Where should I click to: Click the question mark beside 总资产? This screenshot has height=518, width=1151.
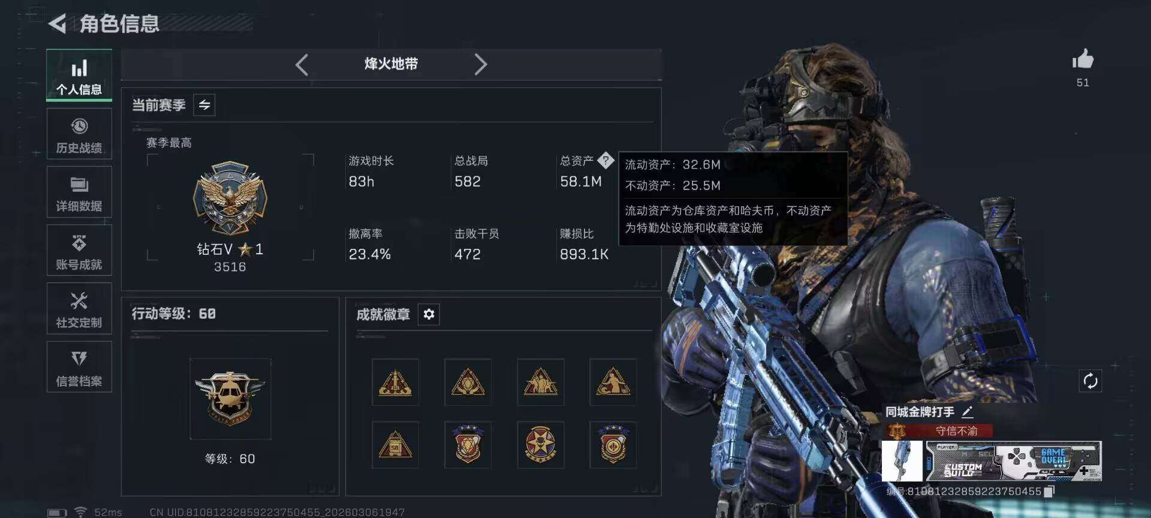click(x=605, y=160)
